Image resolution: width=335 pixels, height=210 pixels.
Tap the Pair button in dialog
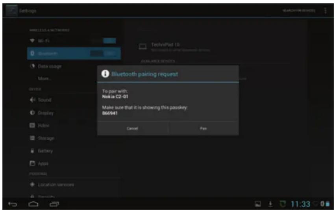tap(204, 128)
